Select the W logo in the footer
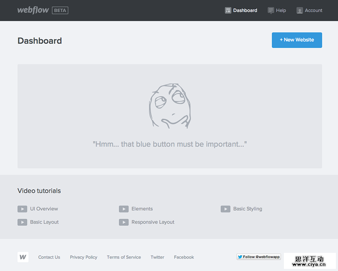The image size is (338, 271). coord(23,257)
